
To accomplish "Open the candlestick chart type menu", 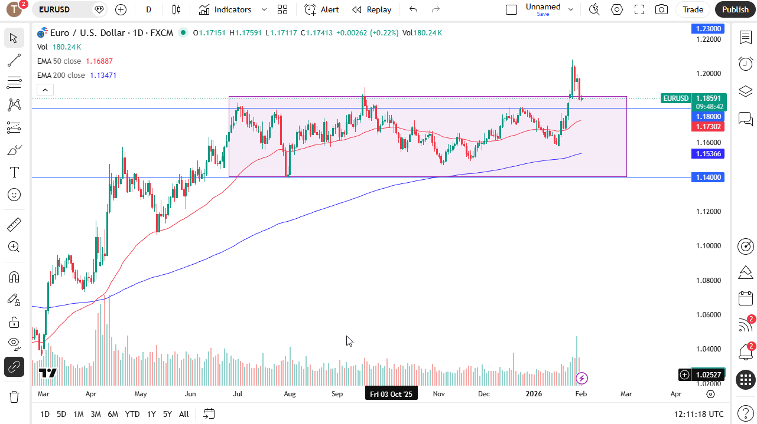I will pos(176,9).
